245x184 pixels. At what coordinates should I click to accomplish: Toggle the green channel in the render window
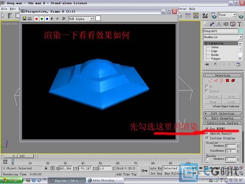coord(42,19)
